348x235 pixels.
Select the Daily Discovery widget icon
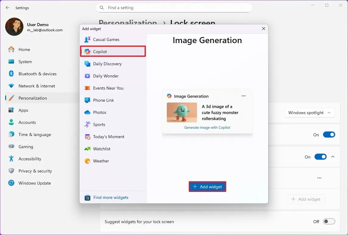pyautogui.click(x=87, y=64)
